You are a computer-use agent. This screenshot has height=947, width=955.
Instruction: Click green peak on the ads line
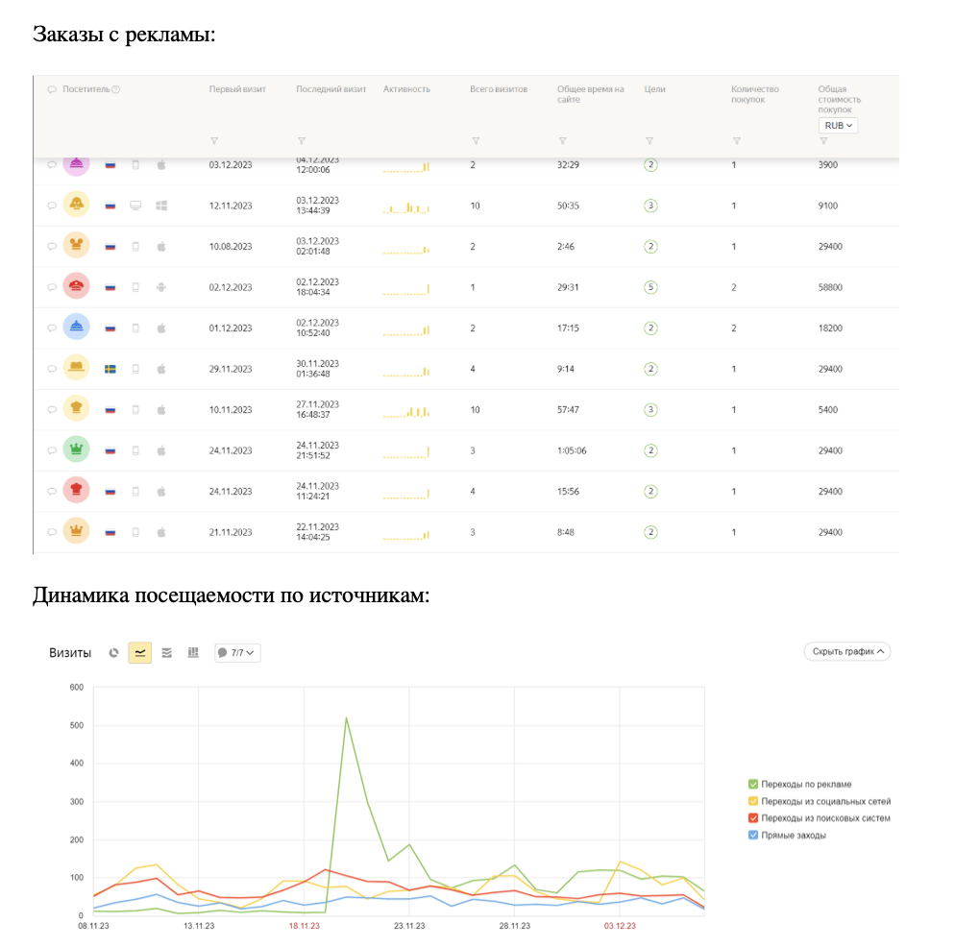point(346,718)
